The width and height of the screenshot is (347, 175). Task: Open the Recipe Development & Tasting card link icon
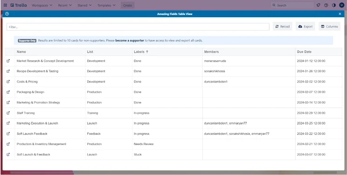click(x=8, y=71)
